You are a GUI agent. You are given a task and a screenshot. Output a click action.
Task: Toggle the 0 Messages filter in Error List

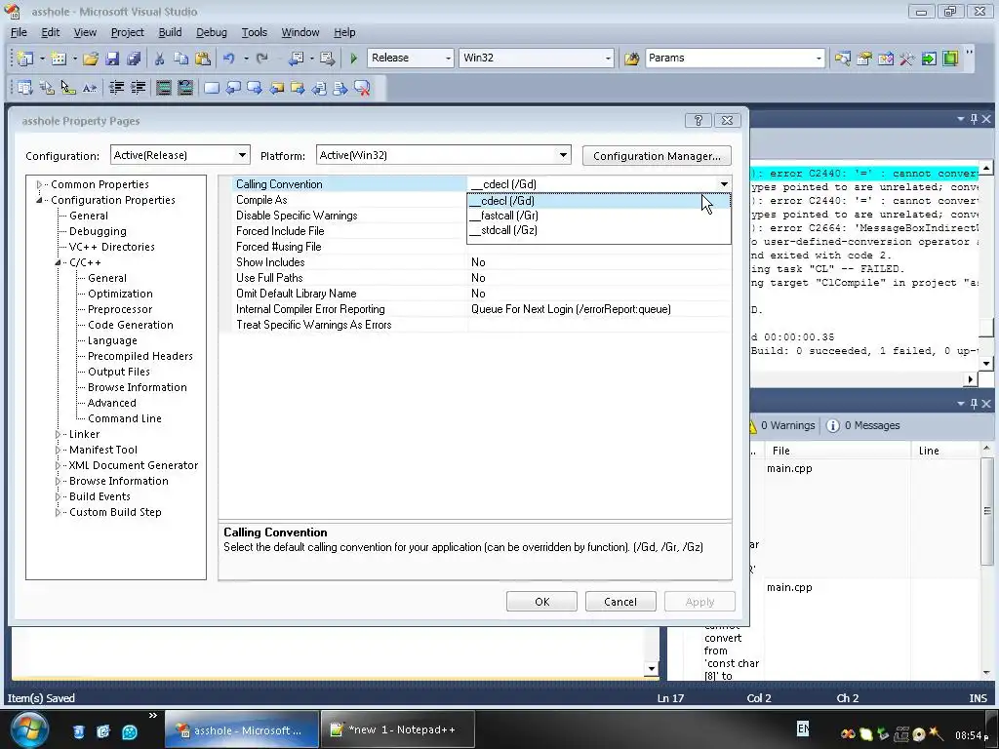[863, 425]
